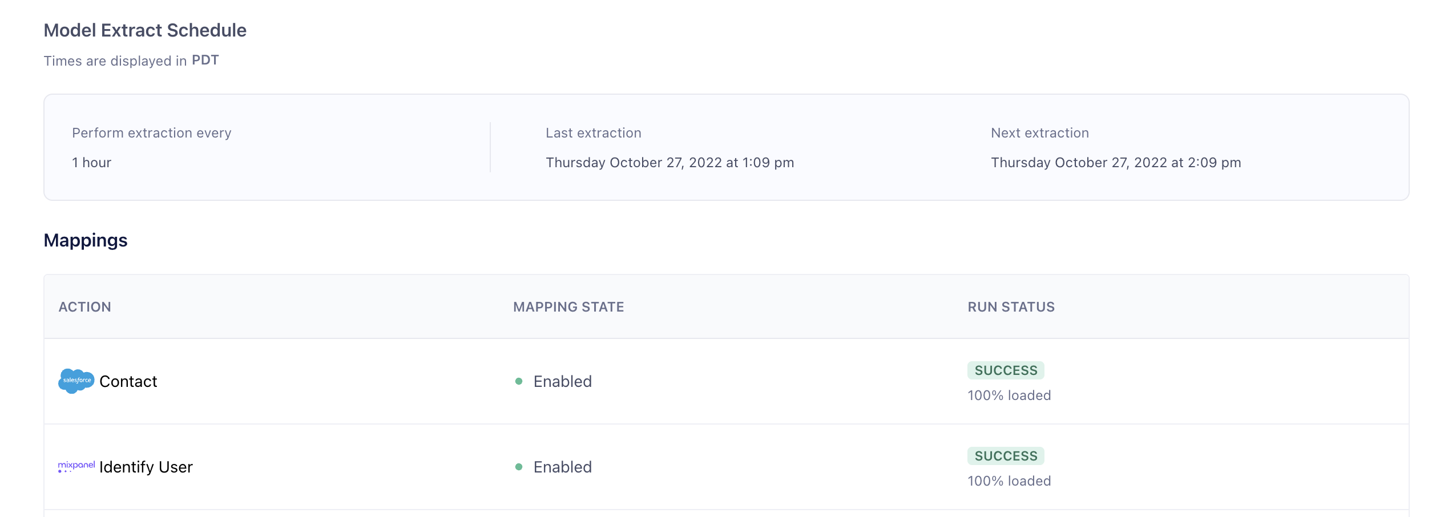
Task: Click 100% loaded text under Contact
Action: pyautogui.click(x=1009, y=395)
